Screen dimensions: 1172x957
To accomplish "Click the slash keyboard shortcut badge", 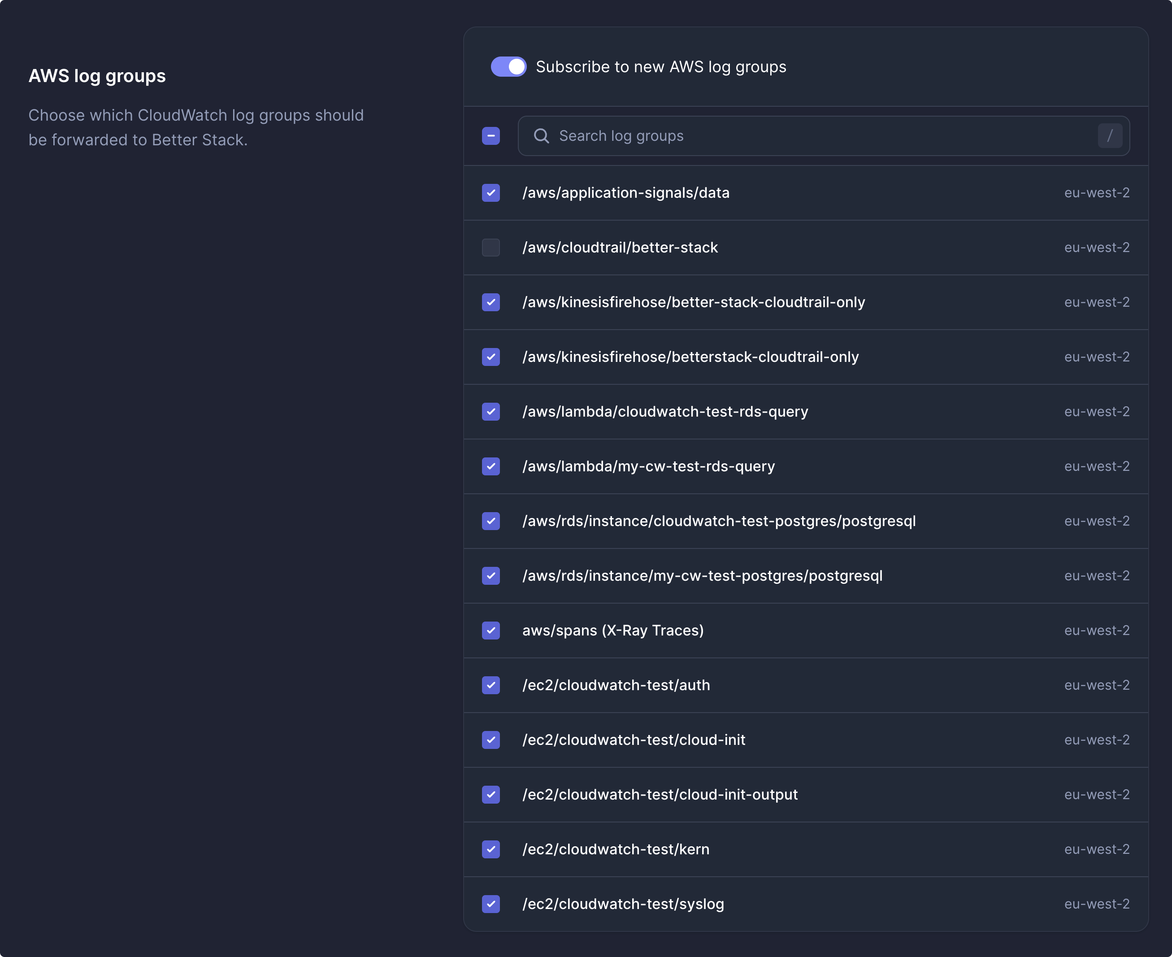I will tap(1110, 135).
